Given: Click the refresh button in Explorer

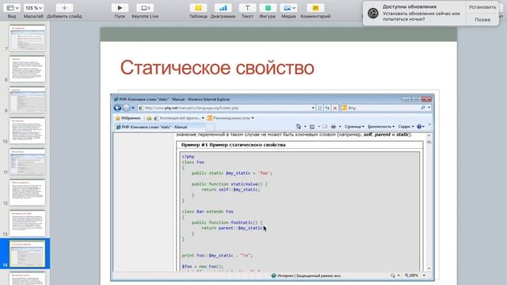Looking at the screenshot, I should (x=327, y=108).
